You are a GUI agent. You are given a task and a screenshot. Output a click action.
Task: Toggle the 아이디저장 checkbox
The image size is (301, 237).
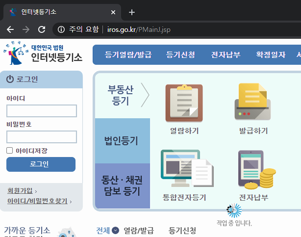coord(10,151)
